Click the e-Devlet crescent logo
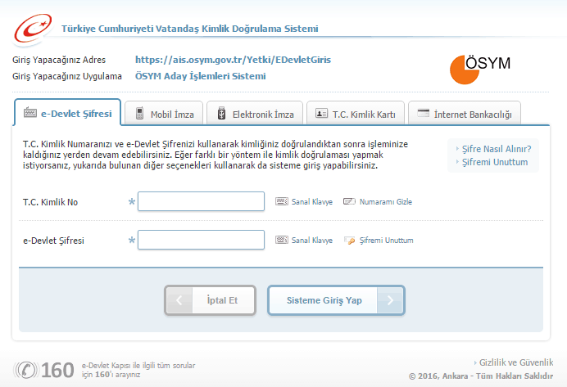The image size is (567, 387). point(33,29)
